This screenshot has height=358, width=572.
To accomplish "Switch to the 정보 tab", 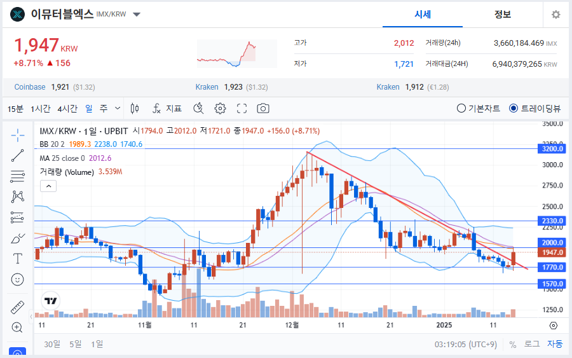I will tap(502, 15).
